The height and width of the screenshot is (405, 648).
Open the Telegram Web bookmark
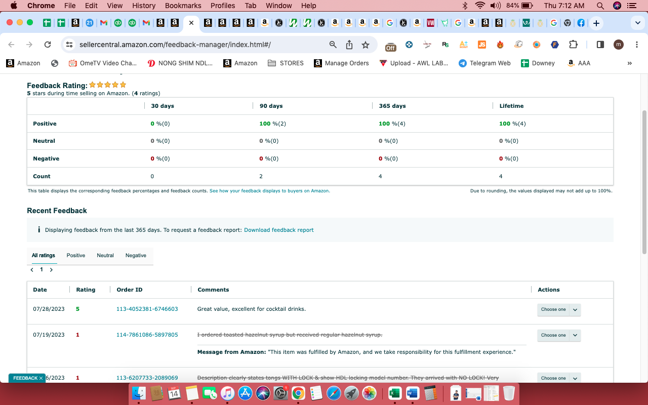pos(484,63)
